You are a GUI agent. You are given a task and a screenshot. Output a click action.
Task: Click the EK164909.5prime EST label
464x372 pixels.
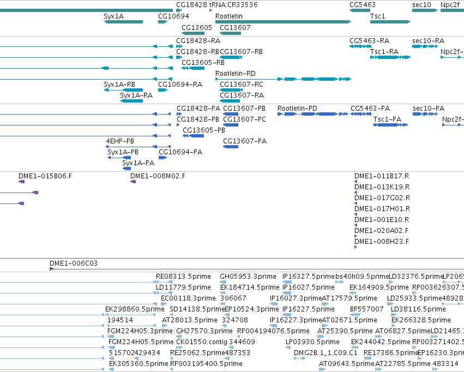379,287
